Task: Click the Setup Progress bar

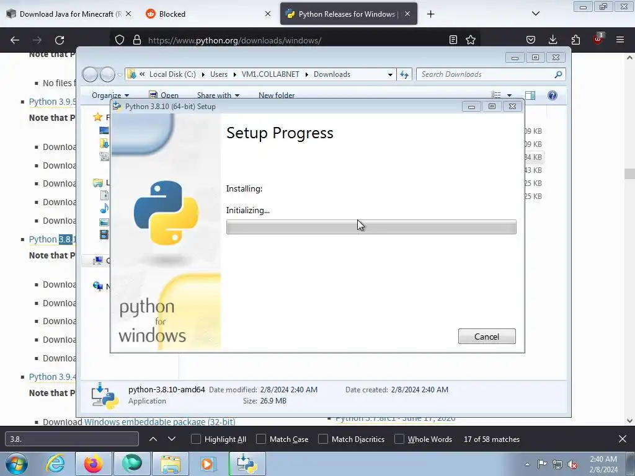Action: point(371,227)
